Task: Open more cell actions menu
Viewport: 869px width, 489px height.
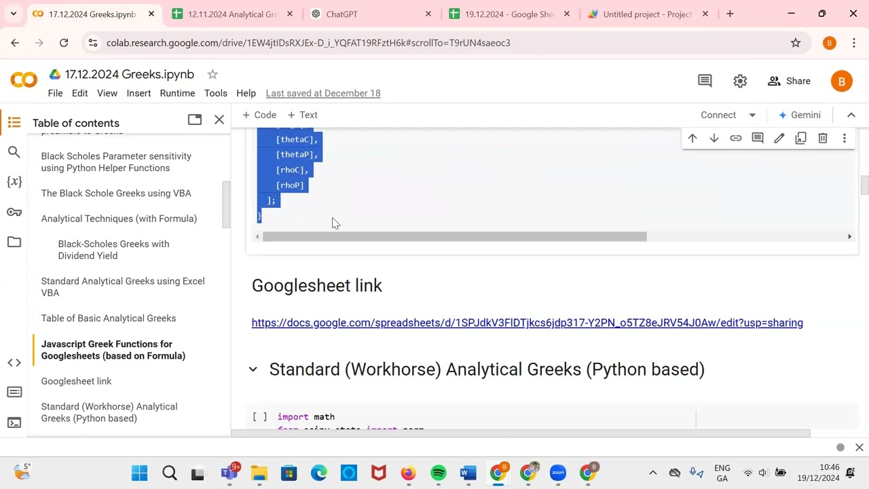Action: 845,139
